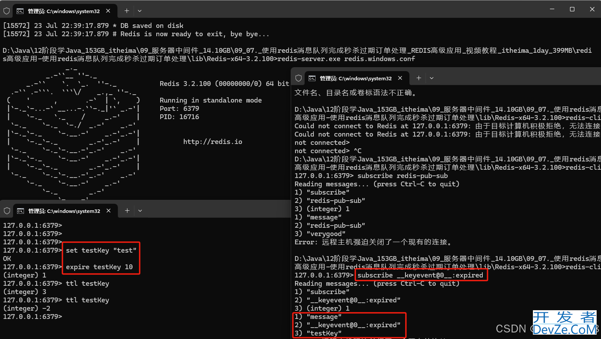Select the subscriber window's administrator tab
This screenshot has width=601, height=339.
point(357,78)
